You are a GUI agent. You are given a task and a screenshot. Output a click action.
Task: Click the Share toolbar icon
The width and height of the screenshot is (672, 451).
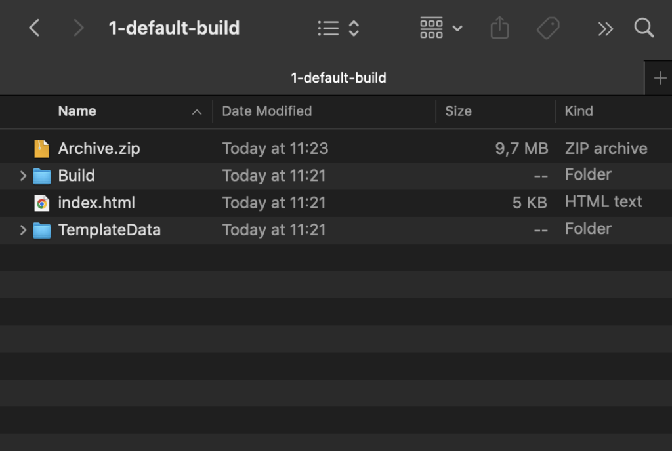[x=499, y=28]
